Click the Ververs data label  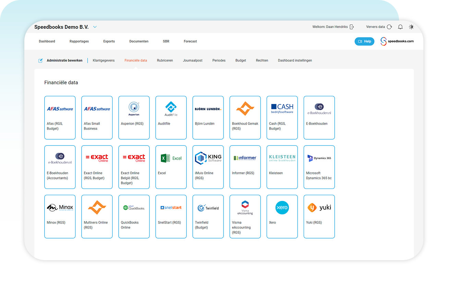[x=375, y=27]
